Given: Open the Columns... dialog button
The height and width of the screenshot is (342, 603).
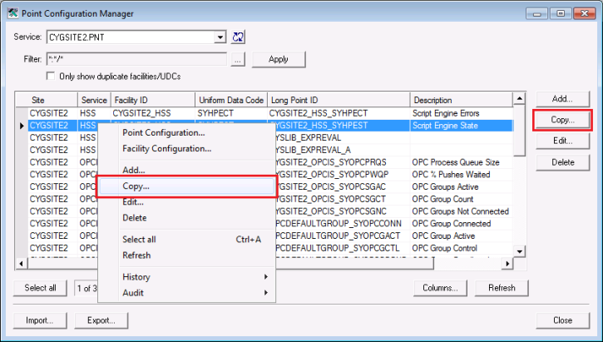Looking at the screenshot, I should 440,288.
